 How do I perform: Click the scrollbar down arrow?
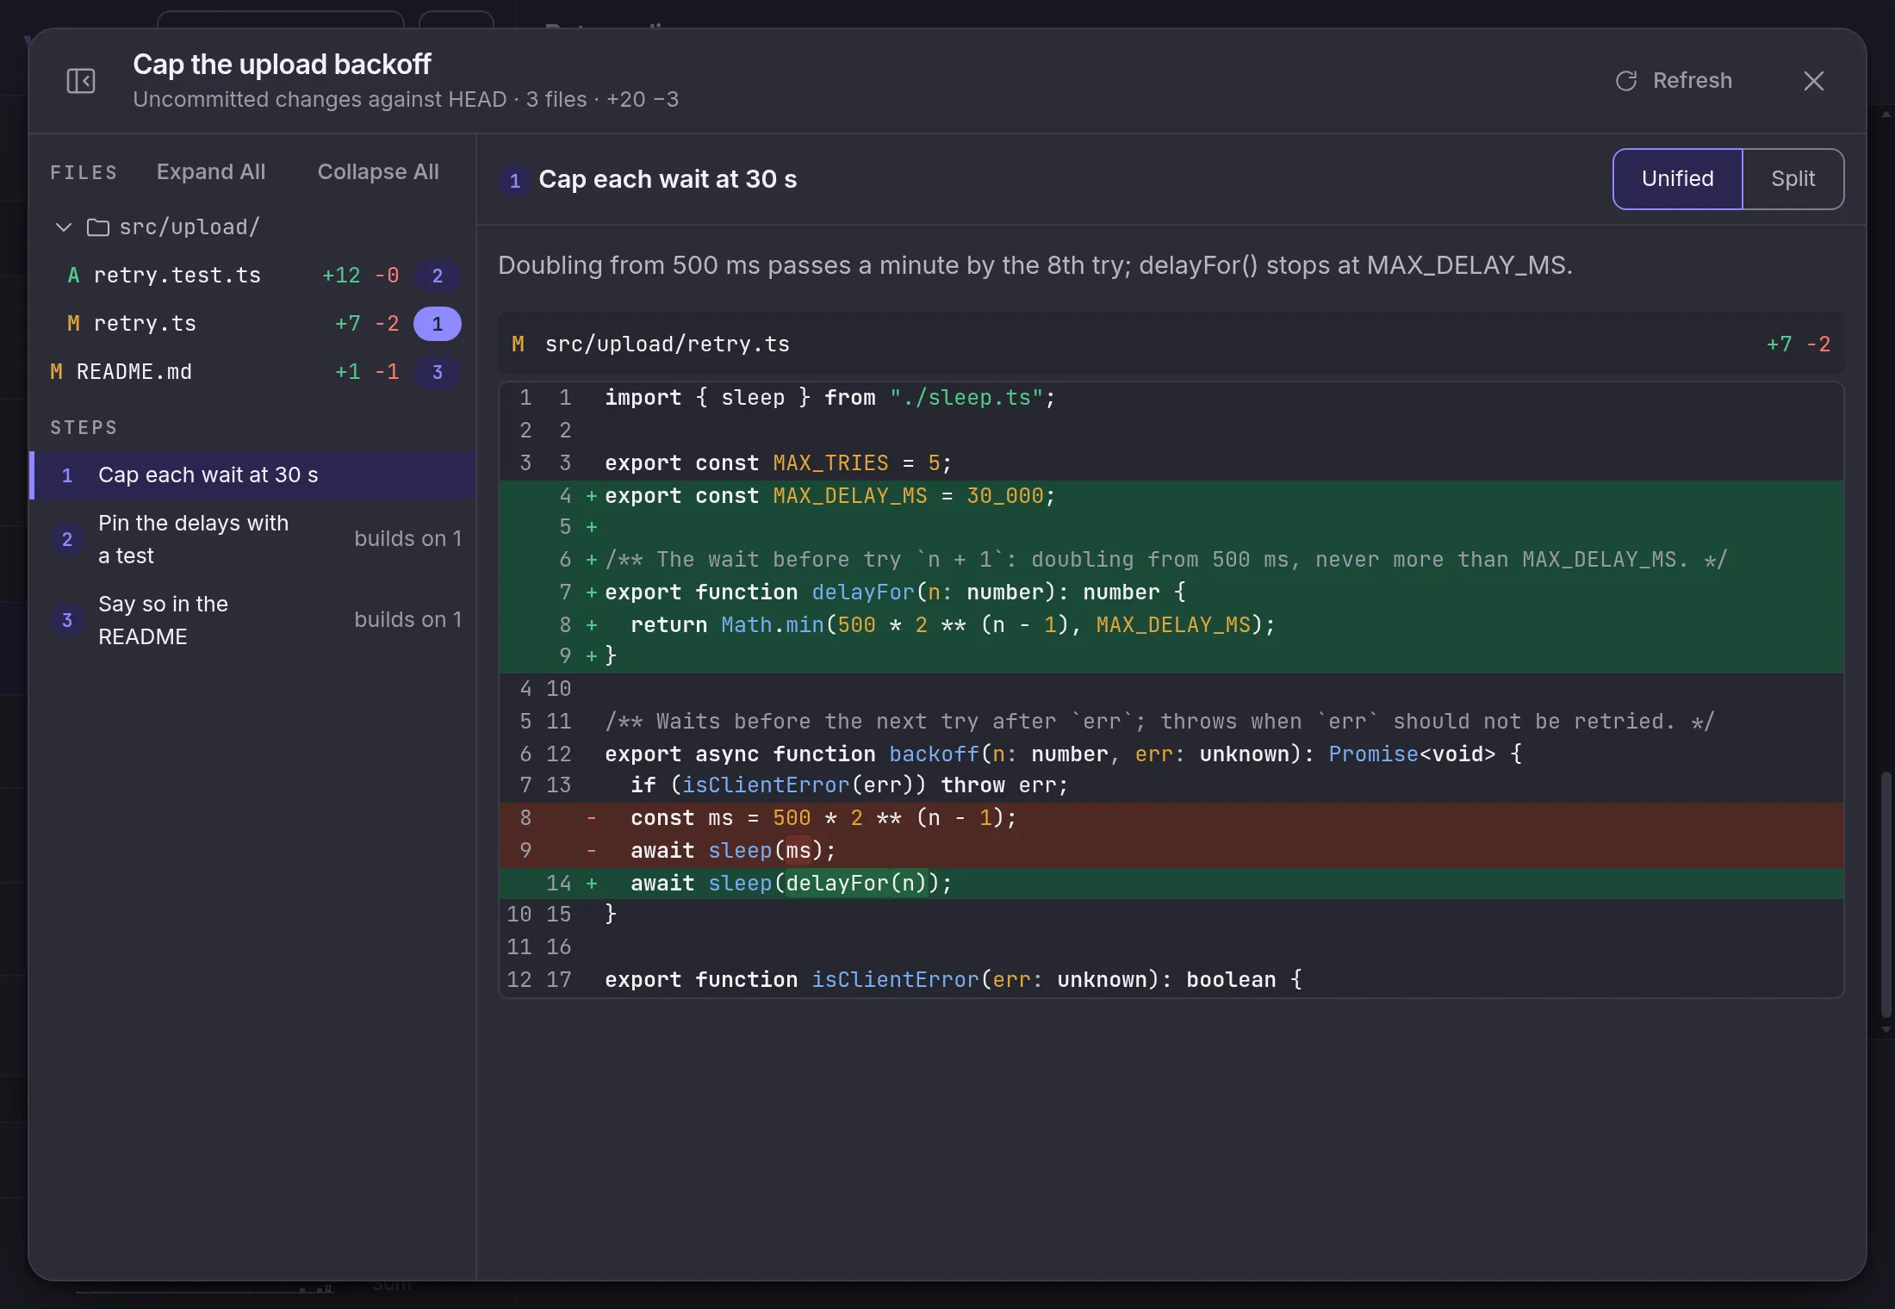pyautogui.click(x=1886, y=1029)
